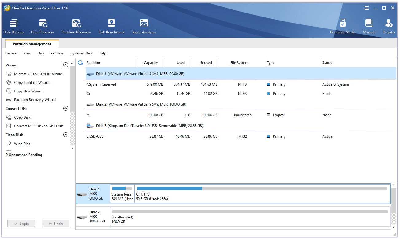Collapse the Clean Disk section

pyautogui.click(x=65, y=135)
